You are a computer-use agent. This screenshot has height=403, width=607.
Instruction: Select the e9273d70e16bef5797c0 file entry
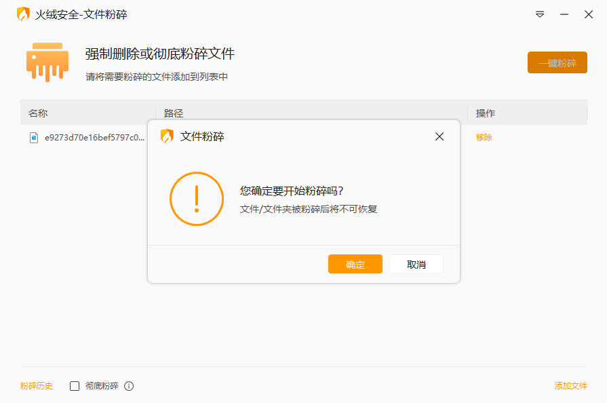[94, 138]
